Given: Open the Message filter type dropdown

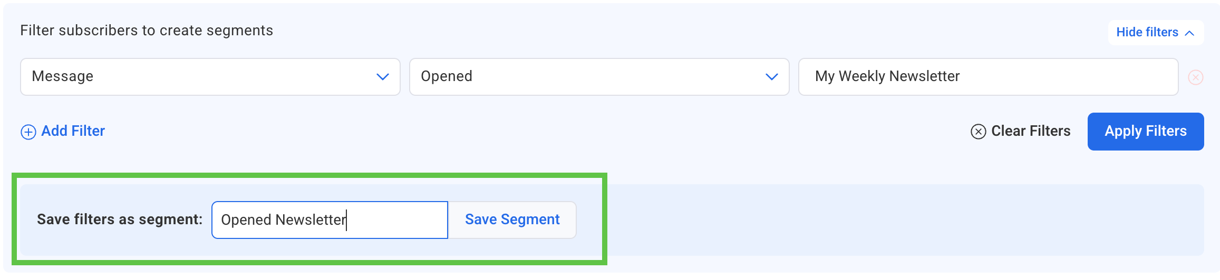Looking at the screenshot, I should click(210, 77).
